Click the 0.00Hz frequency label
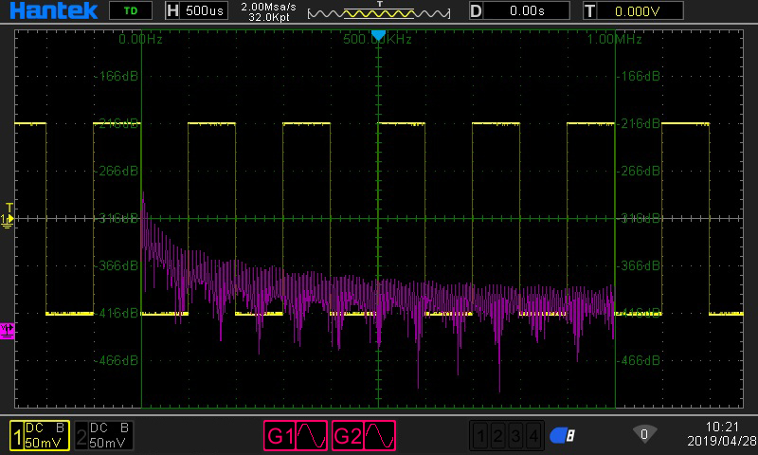The height and width of the screenshot is (455, 758). [x=140, y=39]
